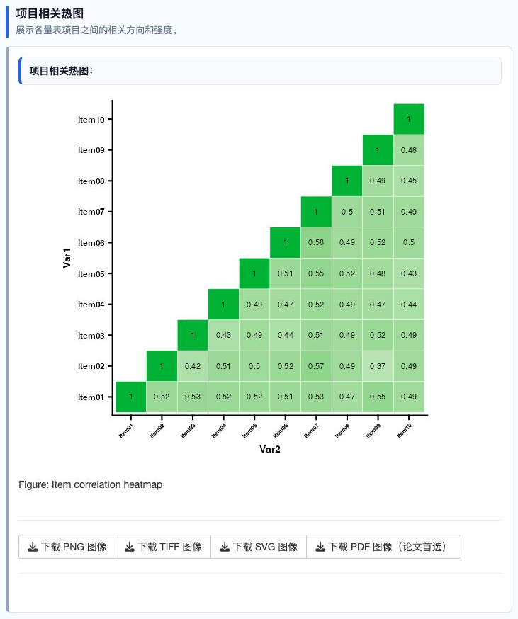Click the SVG download icon

pos(225,547)
